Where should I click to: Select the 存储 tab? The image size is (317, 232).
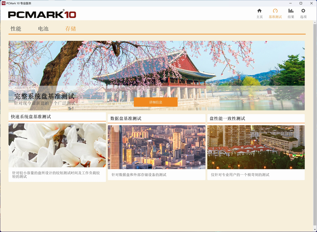(x=71, y=29)
